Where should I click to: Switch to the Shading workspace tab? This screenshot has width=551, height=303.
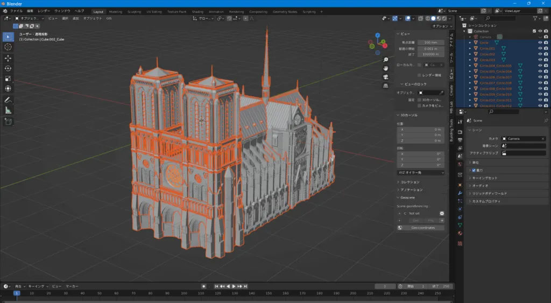pyautogui.click(x=197, y=12)
